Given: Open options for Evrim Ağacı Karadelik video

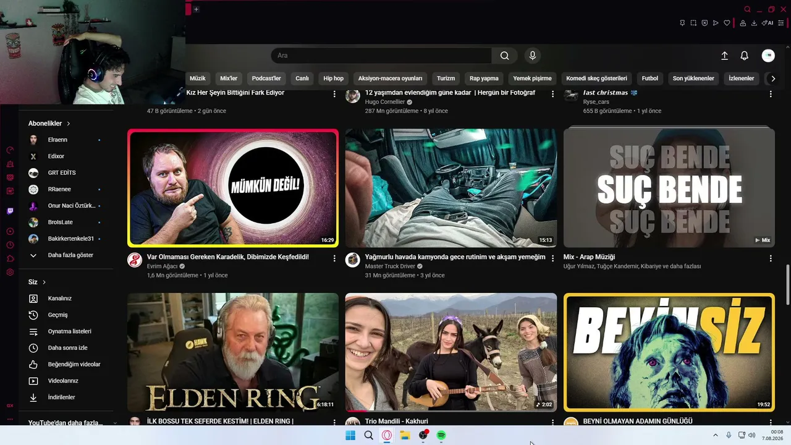Looking at the screenshot, I should point(334,258).
